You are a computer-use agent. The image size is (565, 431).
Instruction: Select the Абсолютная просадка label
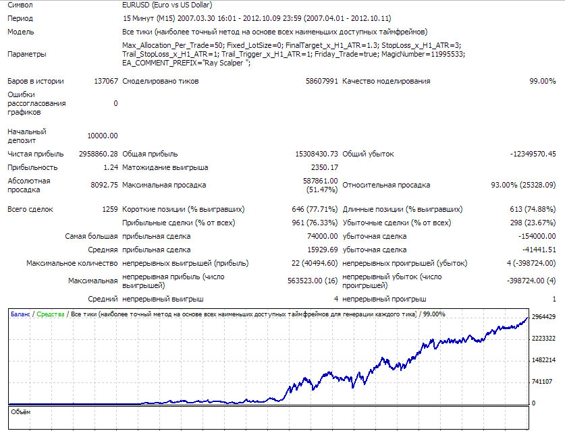click(x=29, y=185)
